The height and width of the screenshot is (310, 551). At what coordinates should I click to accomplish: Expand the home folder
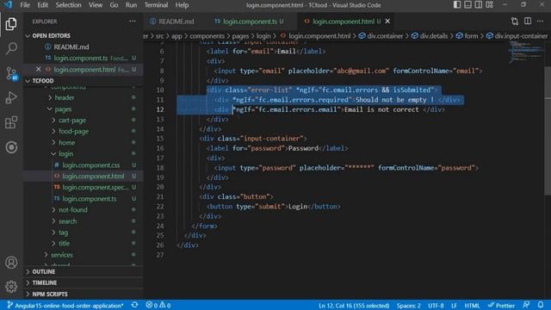[x=66, y=142]
